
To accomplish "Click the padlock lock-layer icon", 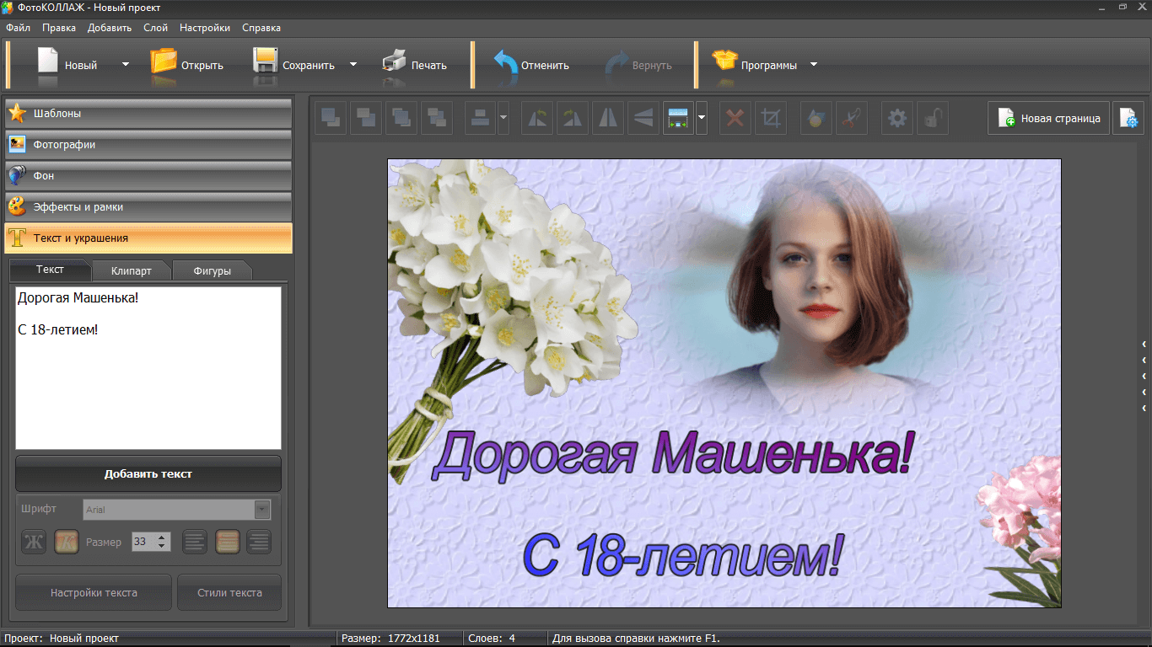I will tap(933, 119).
